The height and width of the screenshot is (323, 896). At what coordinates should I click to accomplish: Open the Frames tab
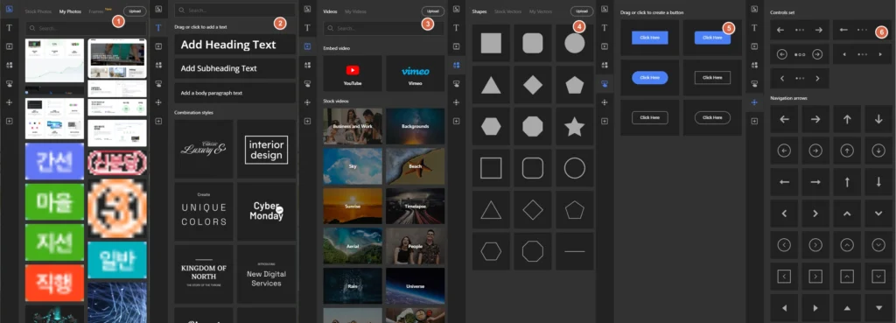[96, 11]
